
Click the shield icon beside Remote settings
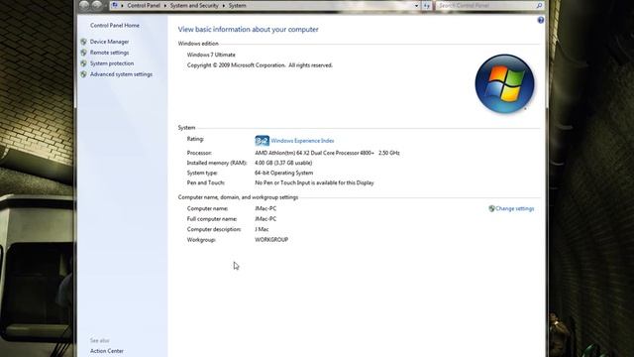[x=83, y=53]
